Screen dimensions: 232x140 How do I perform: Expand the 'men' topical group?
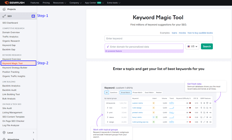point(108,108)
